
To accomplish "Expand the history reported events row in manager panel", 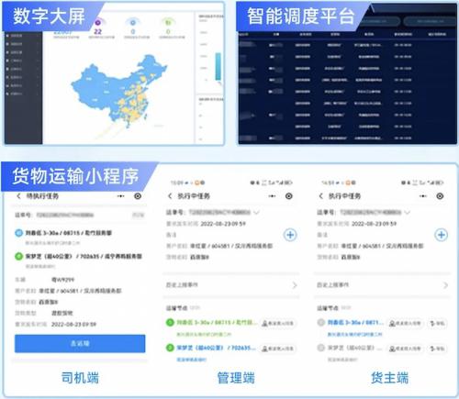I will (x=231, y=285).
